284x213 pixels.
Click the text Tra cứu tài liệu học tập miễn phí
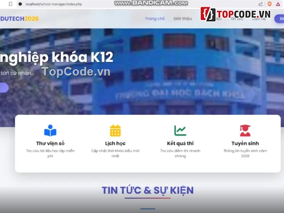pyautogui.click(x=50, y=153)
